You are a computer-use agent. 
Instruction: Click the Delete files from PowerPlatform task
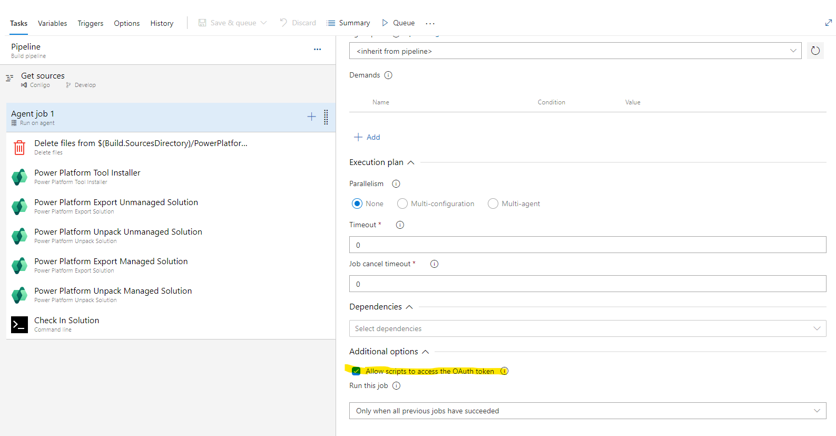coord(171,147)
